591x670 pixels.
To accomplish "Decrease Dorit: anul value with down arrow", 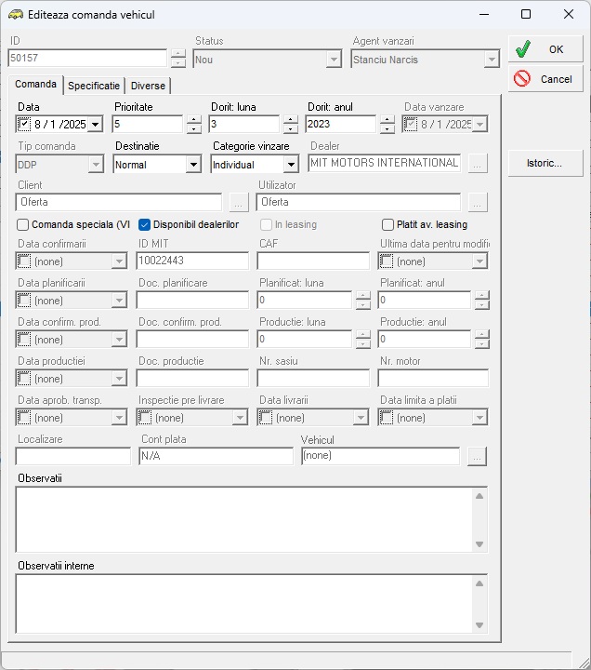I will pos(387,129).
